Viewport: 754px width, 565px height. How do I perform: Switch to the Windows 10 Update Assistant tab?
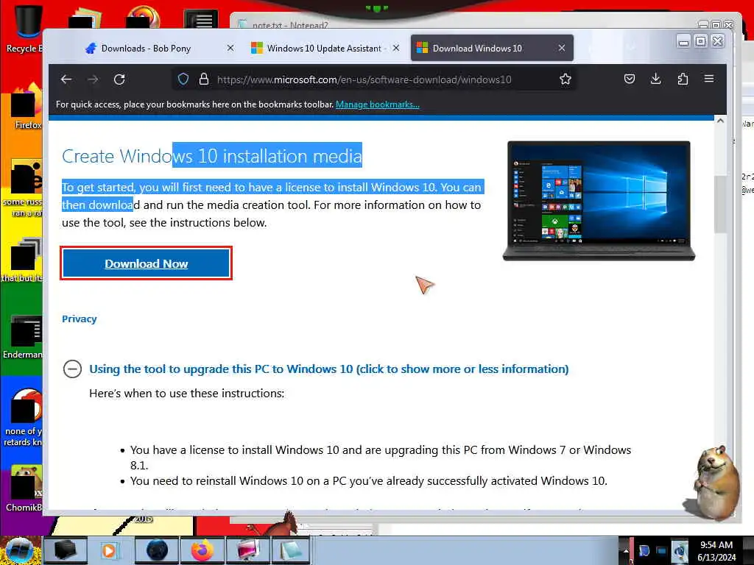tap(324, 48)
